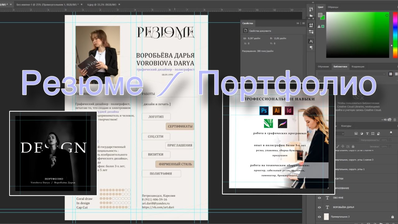Image resolution: width=398 pixels, height=224 pixels.
Task: Select the Библиотеки tab
Action: [x=340, y=67]
